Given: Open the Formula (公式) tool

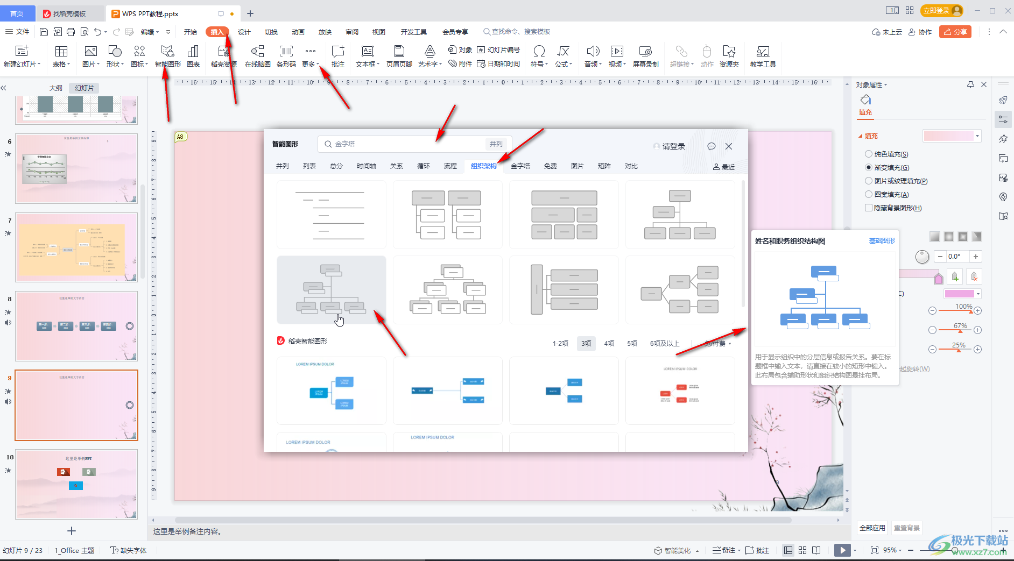Looking at the screenshot, I should [x=563, y=56].
